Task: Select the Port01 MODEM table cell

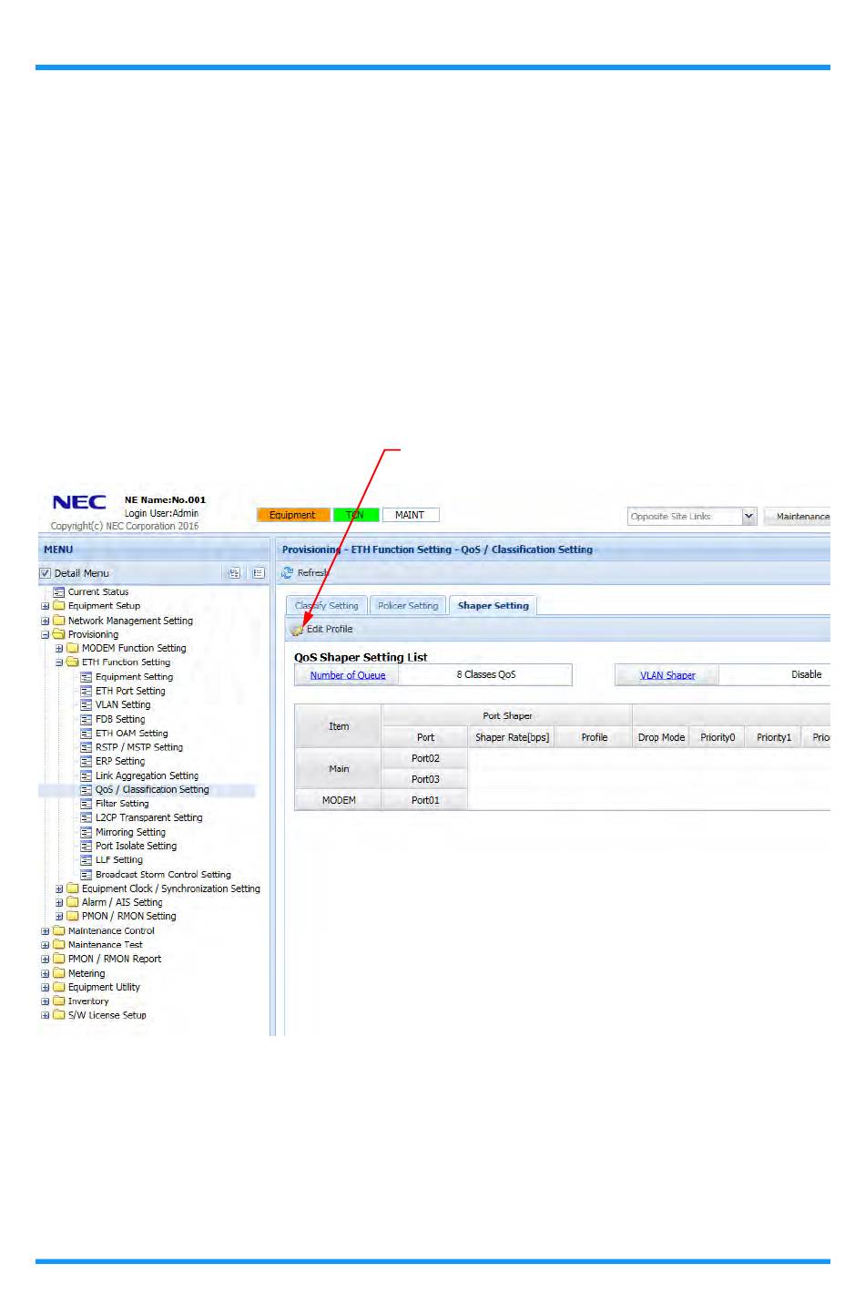Action: point(425,800)
